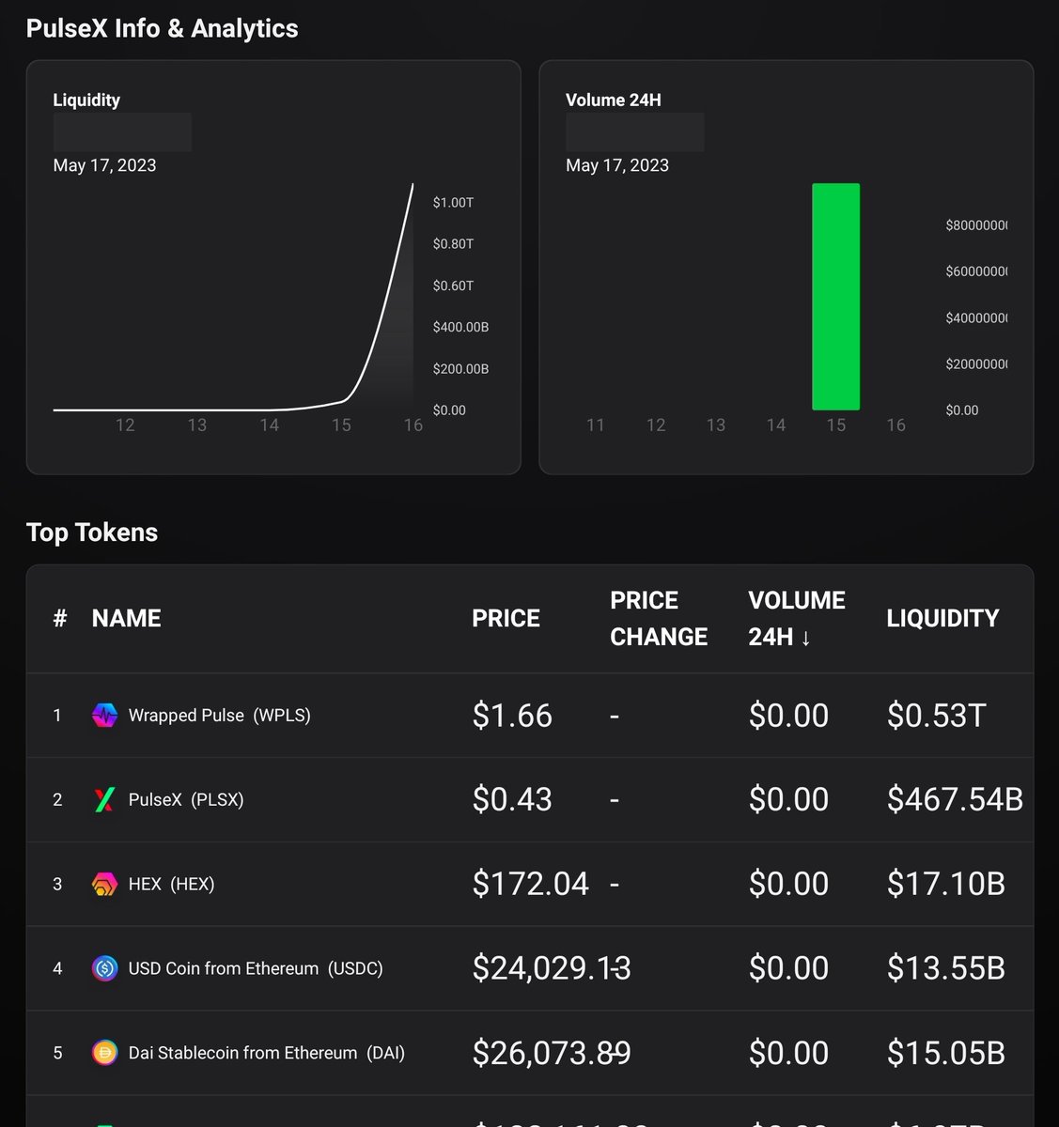Click row number 5 in Top Tokens

[x=57, y=1053]
